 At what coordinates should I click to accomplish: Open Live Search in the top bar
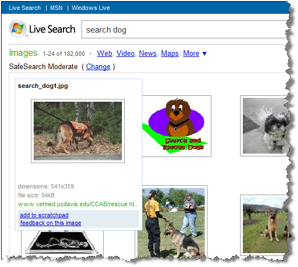point(25,8)
